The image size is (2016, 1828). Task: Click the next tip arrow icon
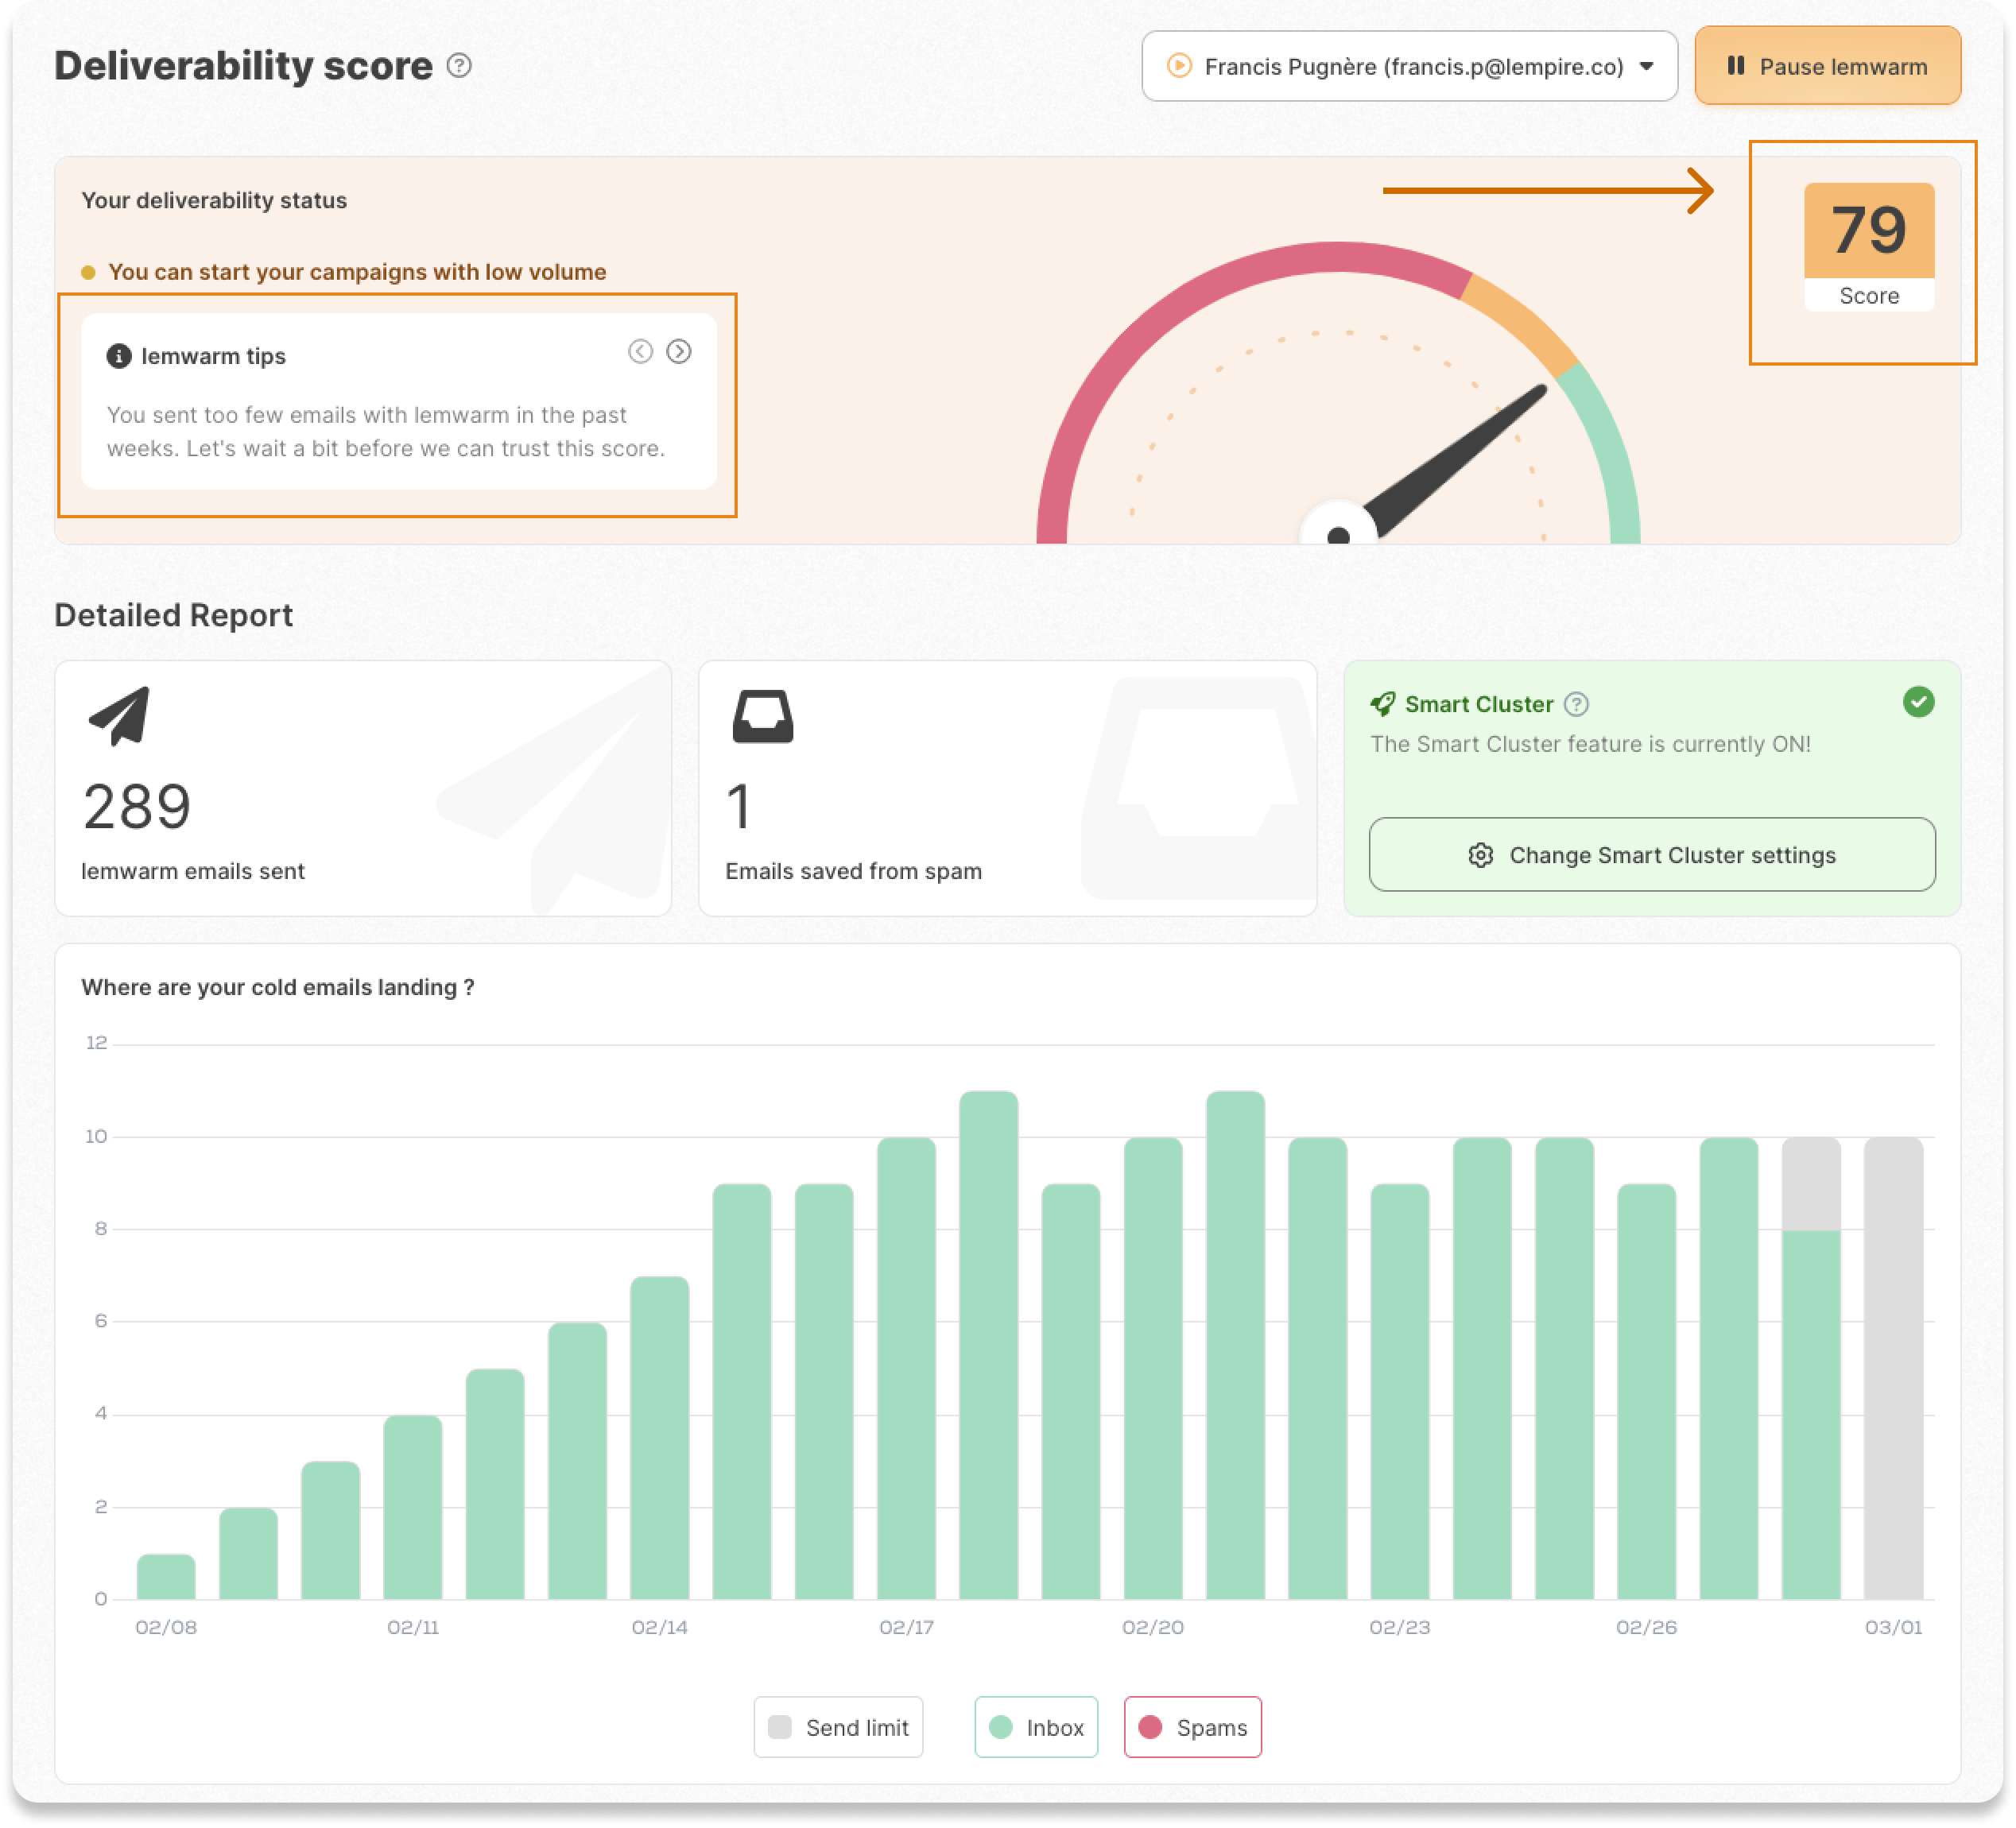679,351
